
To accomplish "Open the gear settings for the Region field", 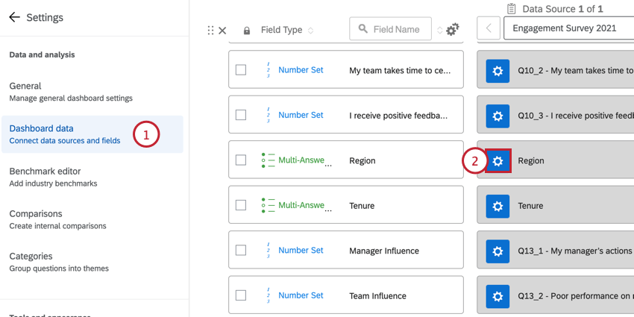I will click(498, 160).
